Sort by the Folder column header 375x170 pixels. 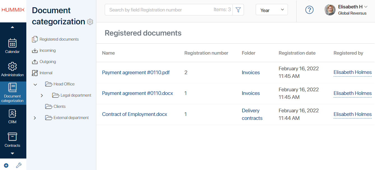[x=249, y=53]
